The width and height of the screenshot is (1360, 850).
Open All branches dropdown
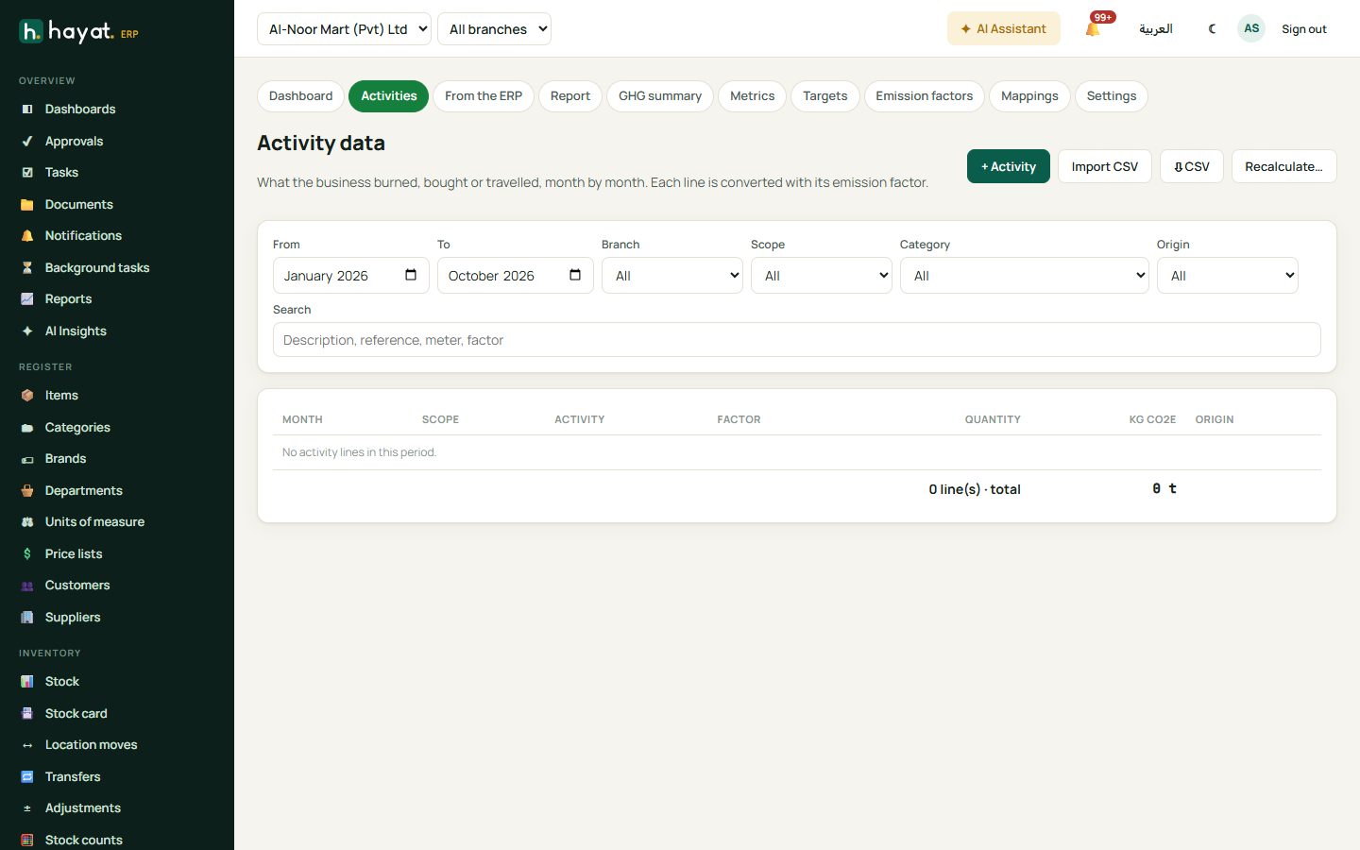(x=494, y=29)
